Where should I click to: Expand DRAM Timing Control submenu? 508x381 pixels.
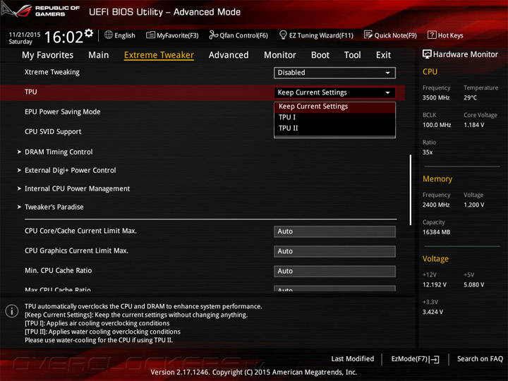pos(59,152)
